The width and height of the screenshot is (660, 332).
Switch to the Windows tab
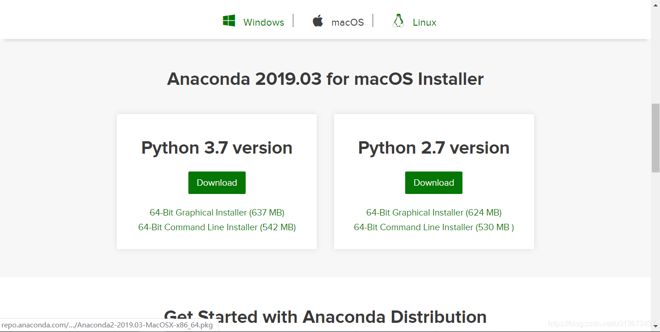(264, 22)
